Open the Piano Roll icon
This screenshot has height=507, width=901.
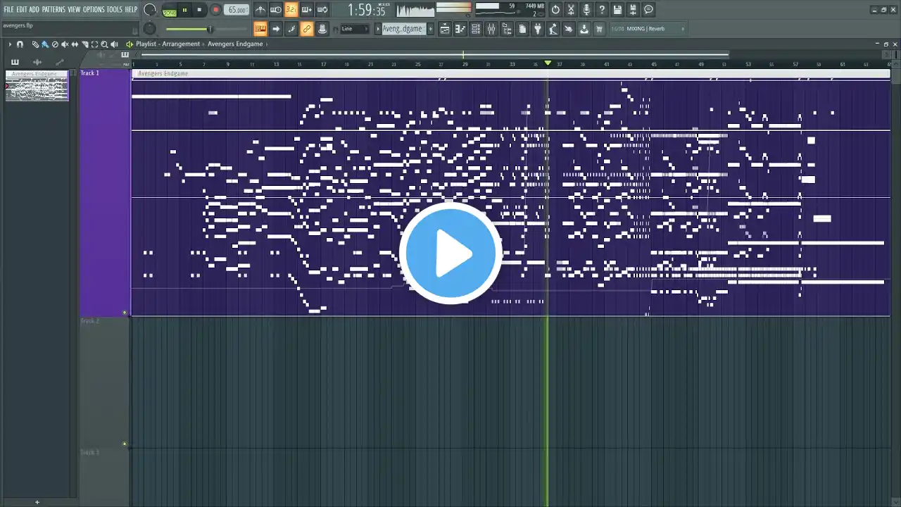click(461, 29)
